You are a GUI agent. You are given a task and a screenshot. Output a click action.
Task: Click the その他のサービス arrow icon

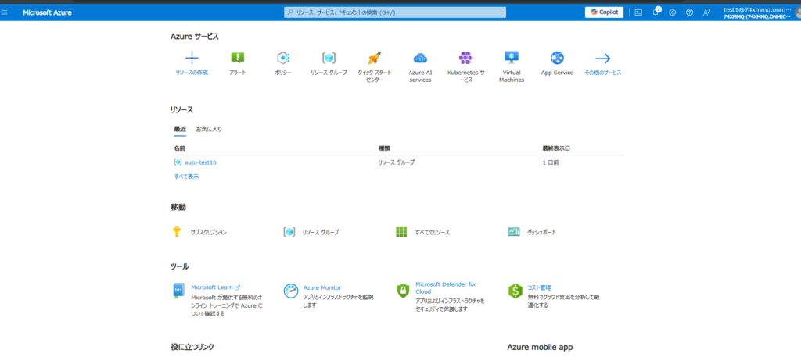[x=603, y=58]
